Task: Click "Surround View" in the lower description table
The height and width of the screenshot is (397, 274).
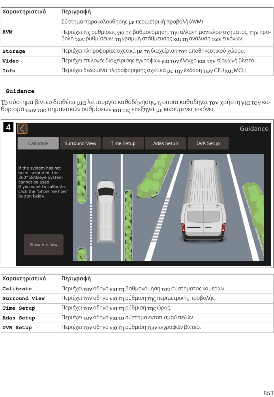Action: point(24,298)
